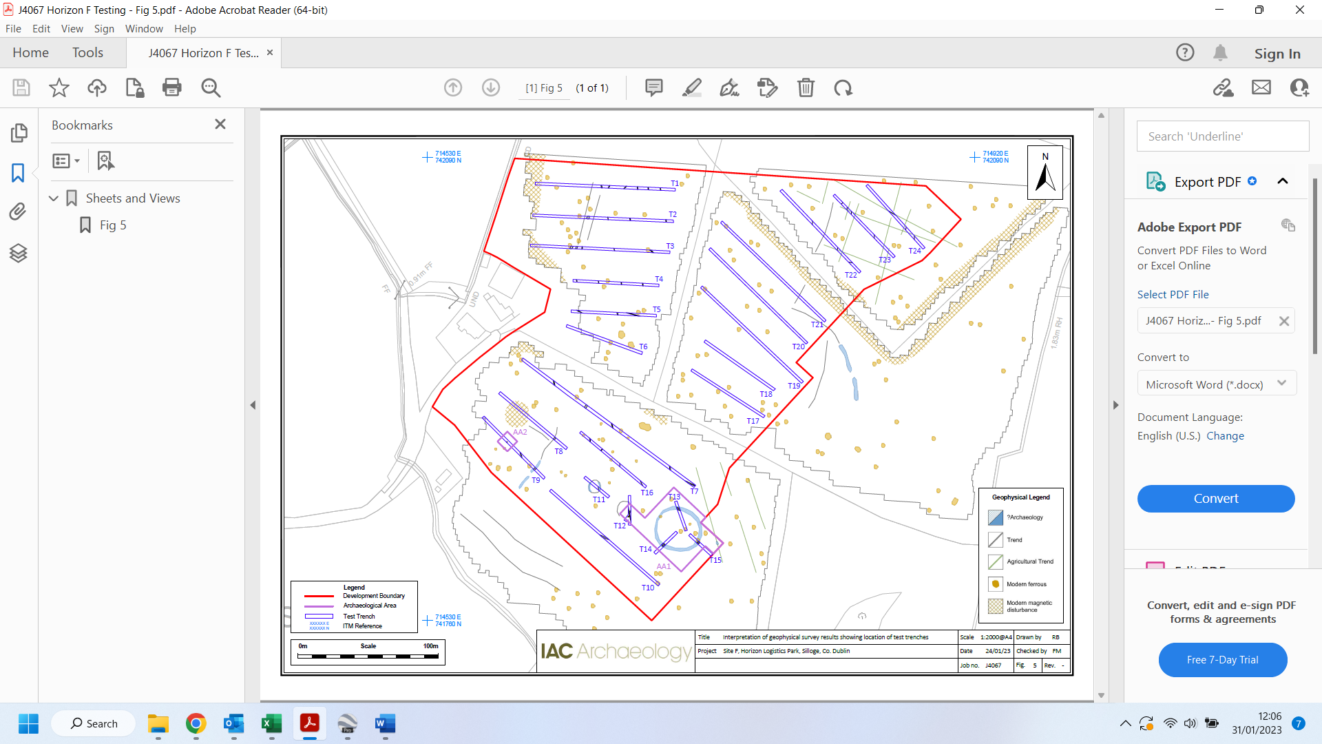This screenshot has width=1322, height=744.
Task: Click the blue Convert button
Action: 1215,499
